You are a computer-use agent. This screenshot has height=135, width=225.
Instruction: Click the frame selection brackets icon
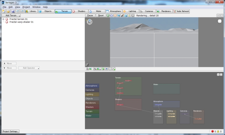[110, 69]
